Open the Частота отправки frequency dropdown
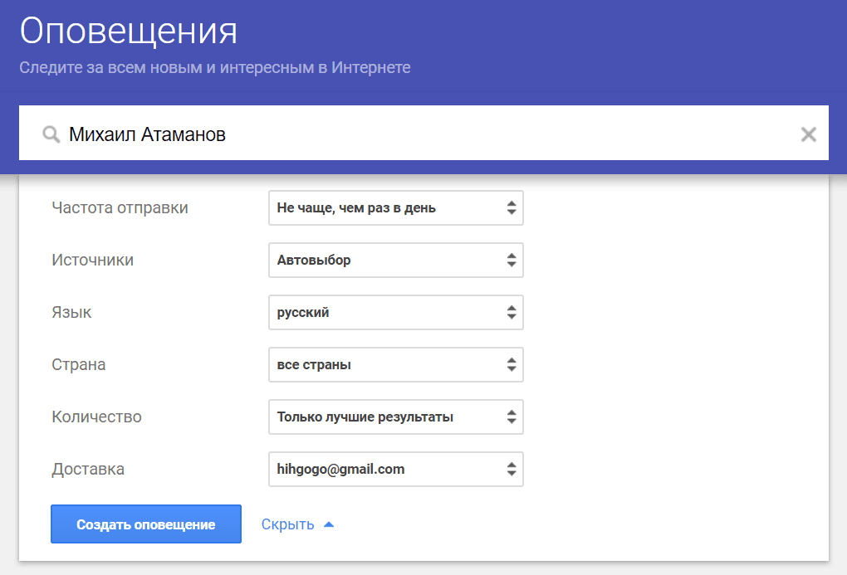847x575 pixels. click(x=396, y=208)
